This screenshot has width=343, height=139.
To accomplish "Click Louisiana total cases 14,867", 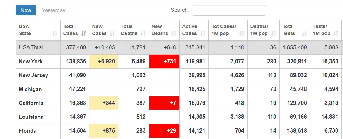I will point(78,117).
